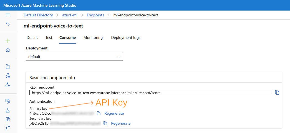Click the Secondary key label

pyautogui.click(x=40, y=119)
